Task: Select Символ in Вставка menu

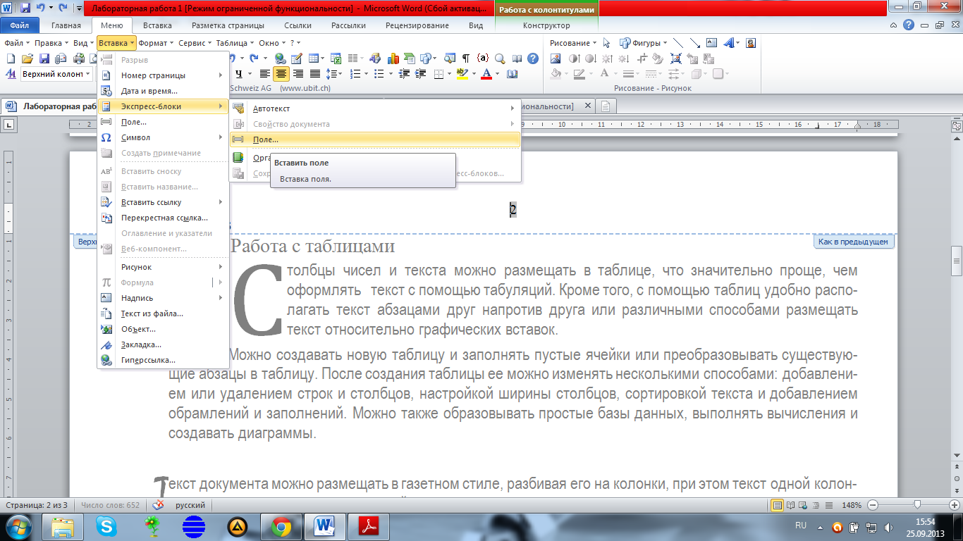Action: tap(163, 137)
